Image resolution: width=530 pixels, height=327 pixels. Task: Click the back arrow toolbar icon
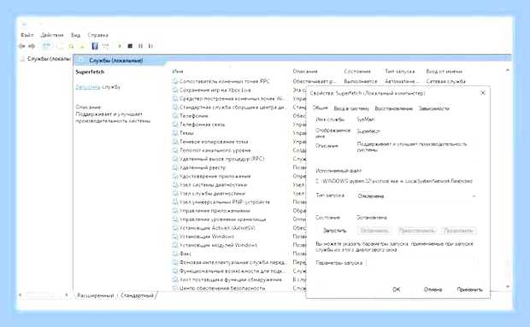pos(22,46)
